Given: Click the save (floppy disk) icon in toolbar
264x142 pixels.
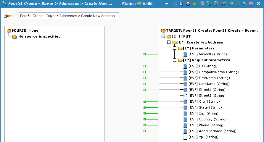Looking at the screenshot, I should (181, 4).
